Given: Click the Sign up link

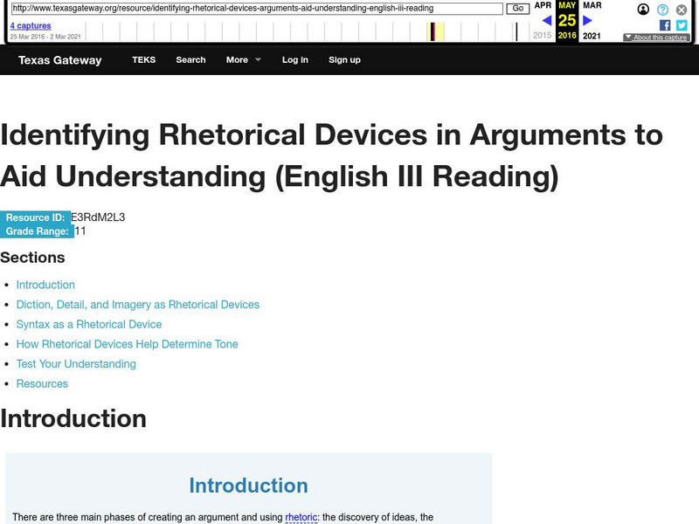Looking at the screenshot, I should point(344,60).
